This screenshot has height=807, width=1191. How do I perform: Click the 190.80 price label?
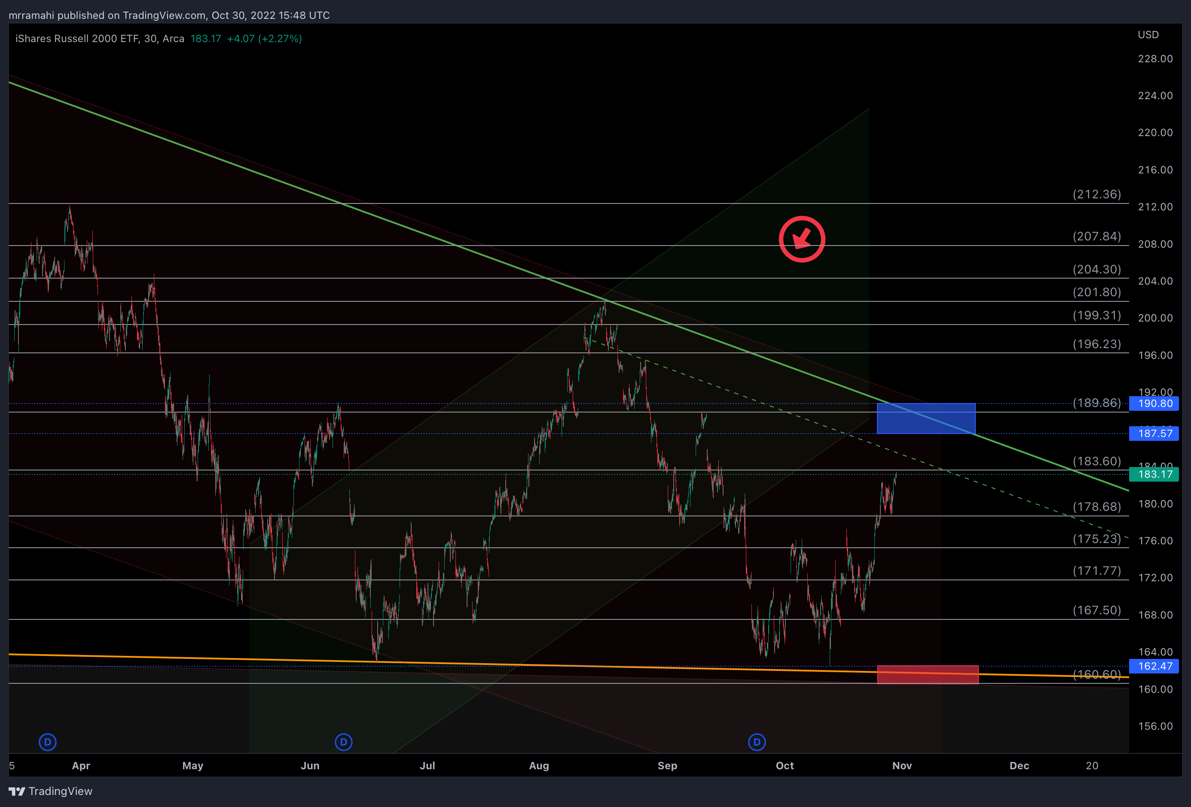coord(1154,403)
